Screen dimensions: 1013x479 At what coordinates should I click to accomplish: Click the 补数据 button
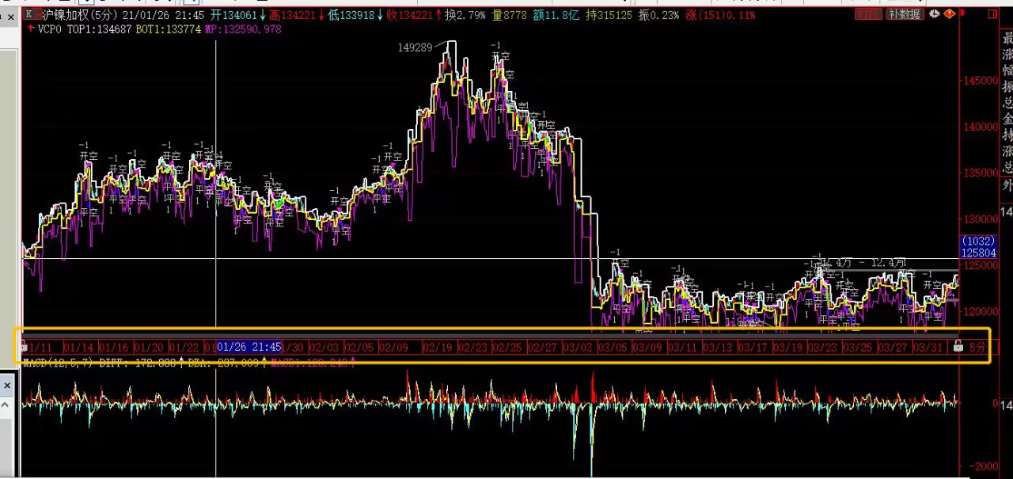coord(905,14)
